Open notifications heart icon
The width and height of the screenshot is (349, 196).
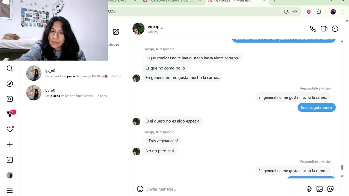coord(10,130)
